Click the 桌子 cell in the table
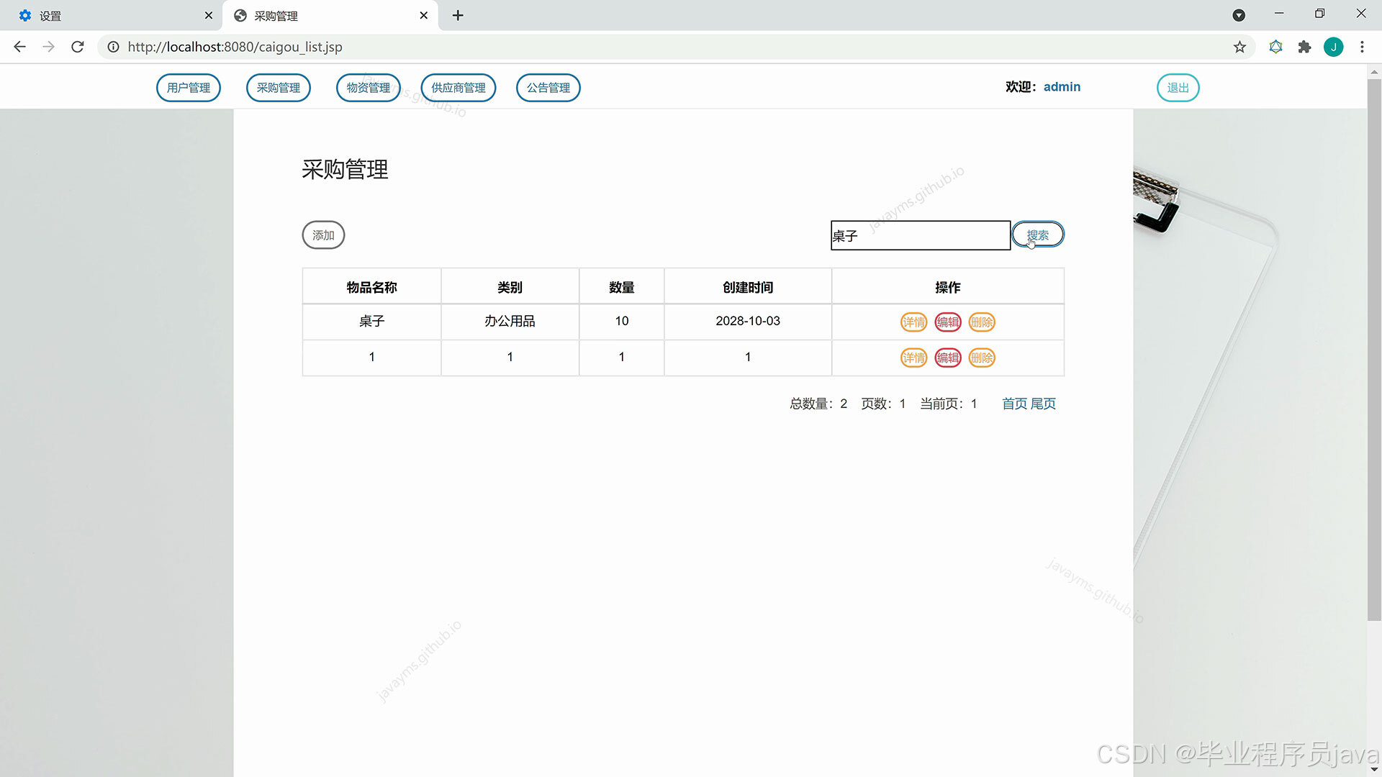1382x777 pixels. pyautogui.click(x=371, y=322)
